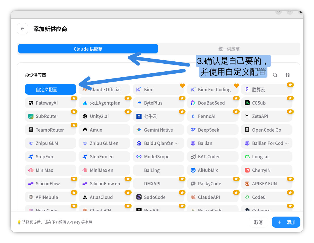Select ZetaAPI provider
This screenshot has height=243, width=314.
[267, 116]
